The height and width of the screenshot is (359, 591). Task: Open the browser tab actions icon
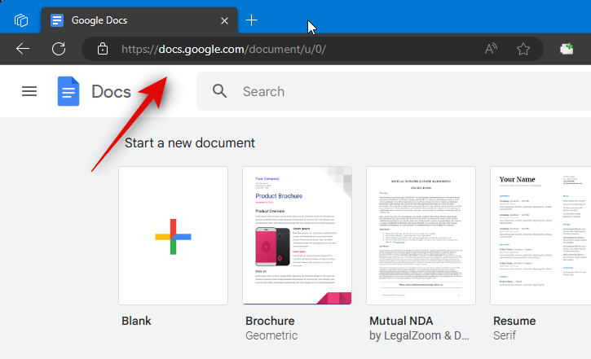point(21,20)
